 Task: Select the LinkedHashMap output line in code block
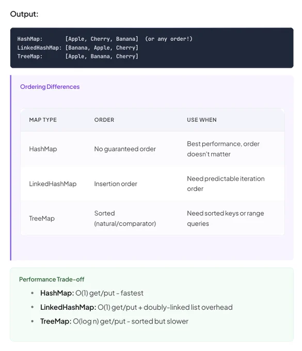(x=77, y=47)
